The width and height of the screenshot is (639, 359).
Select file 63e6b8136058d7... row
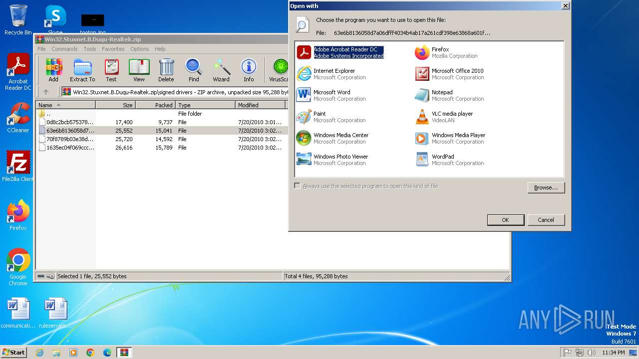pyautogui.click(x=161, y=131)
